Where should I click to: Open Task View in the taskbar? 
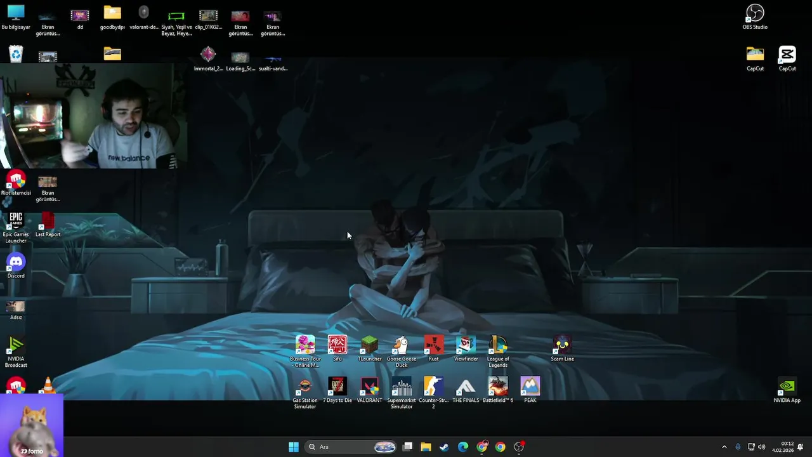click(x=408, y=447)
